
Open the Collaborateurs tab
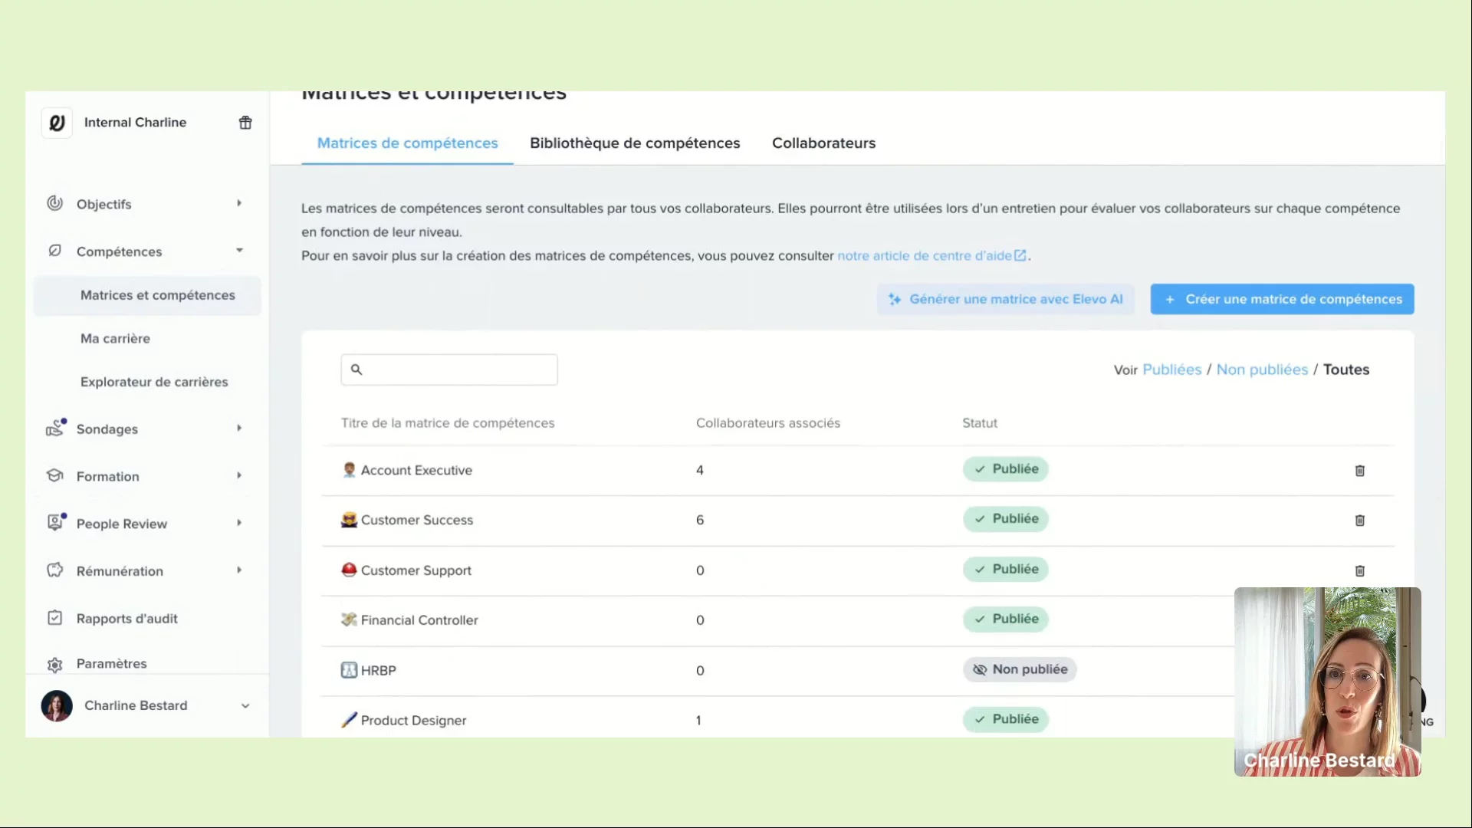823,143
